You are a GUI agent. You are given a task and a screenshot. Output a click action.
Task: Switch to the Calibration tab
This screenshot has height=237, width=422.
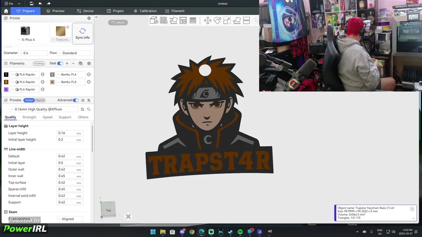[145, 11]
